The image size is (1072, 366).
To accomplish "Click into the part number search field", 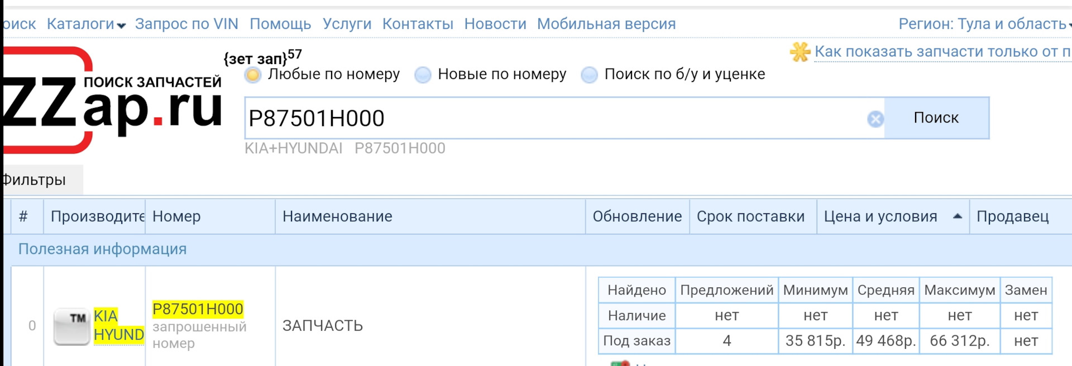I will (556, 118).
